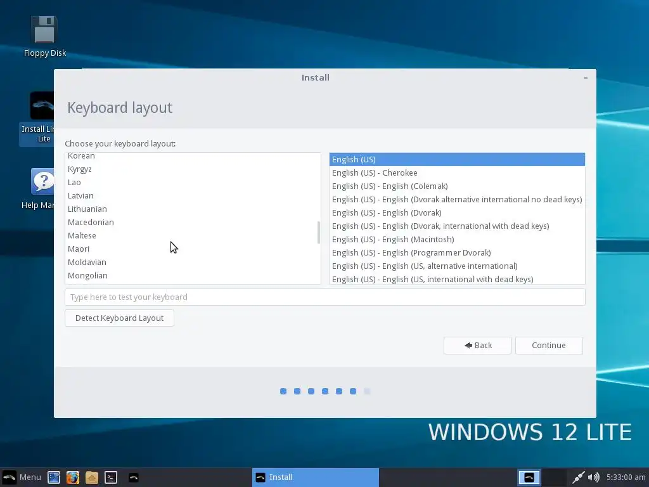This screenshot has width=649, height=487.
Task: Choose English (US) - English (Macintosh)
Action: (457, 239)
